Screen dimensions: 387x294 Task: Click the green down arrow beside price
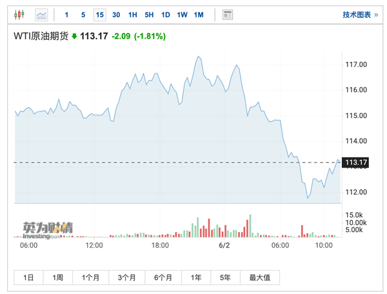[74, 37]
